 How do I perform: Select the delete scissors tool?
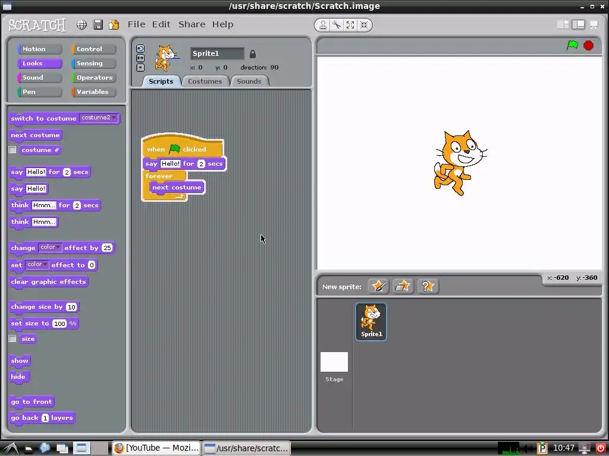point(337,25)
